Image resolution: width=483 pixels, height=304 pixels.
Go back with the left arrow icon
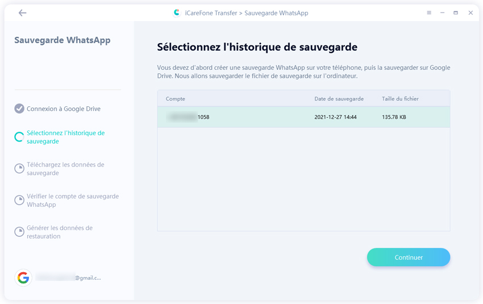(23, 13)
